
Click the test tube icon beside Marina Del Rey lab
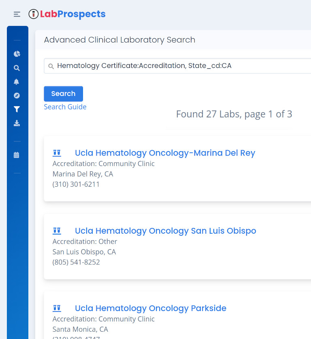[57, 153]
